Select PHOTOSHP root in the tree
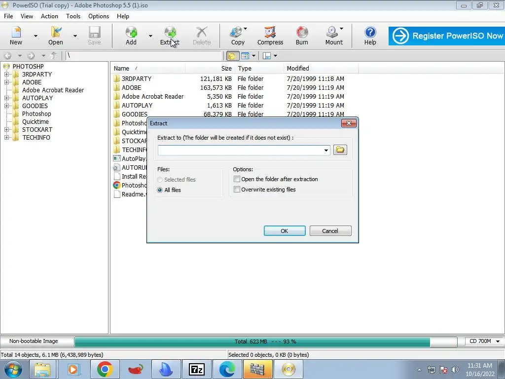 (x=28, y=67)
